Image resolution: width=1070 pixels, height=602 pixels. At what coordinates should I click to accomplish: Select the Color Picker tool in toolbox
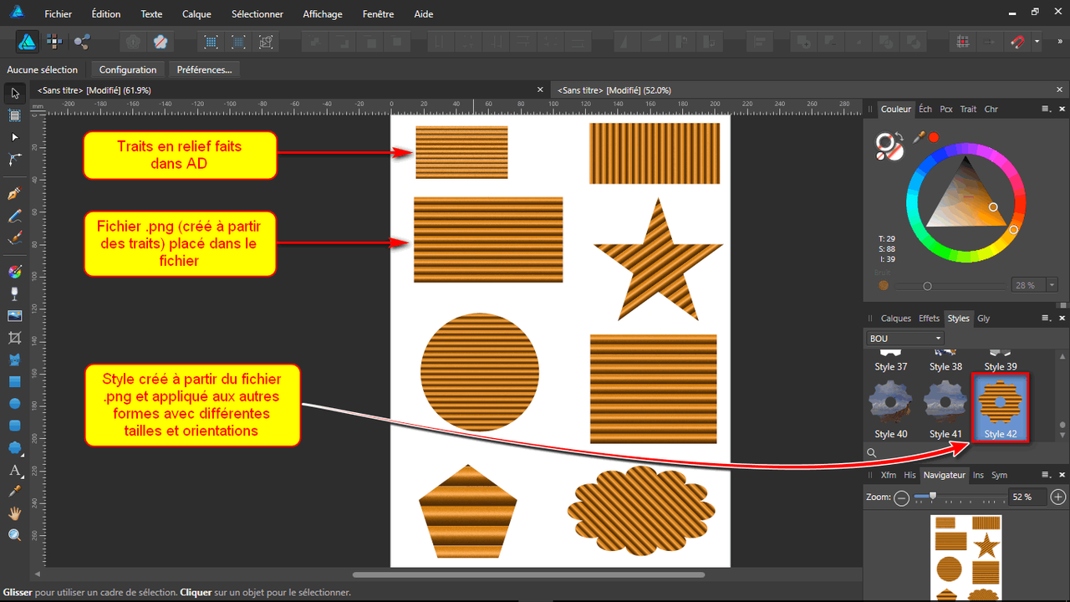(14, 492)
